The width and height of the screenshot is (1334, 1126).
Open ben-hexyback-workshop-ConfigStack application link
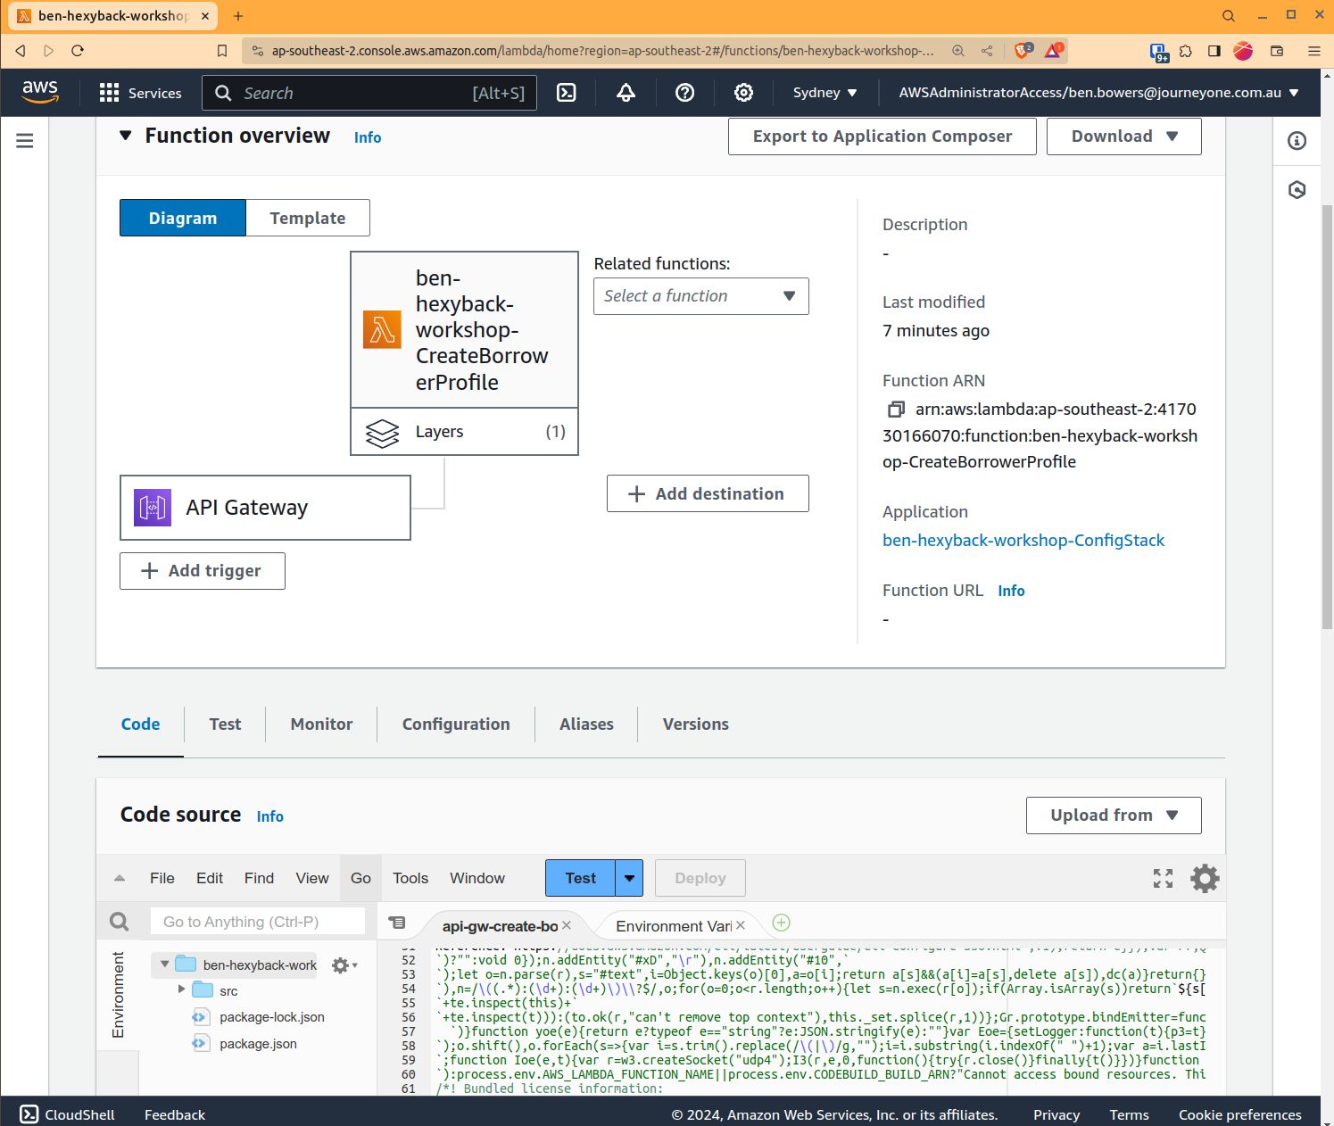tap(1023, 541)
